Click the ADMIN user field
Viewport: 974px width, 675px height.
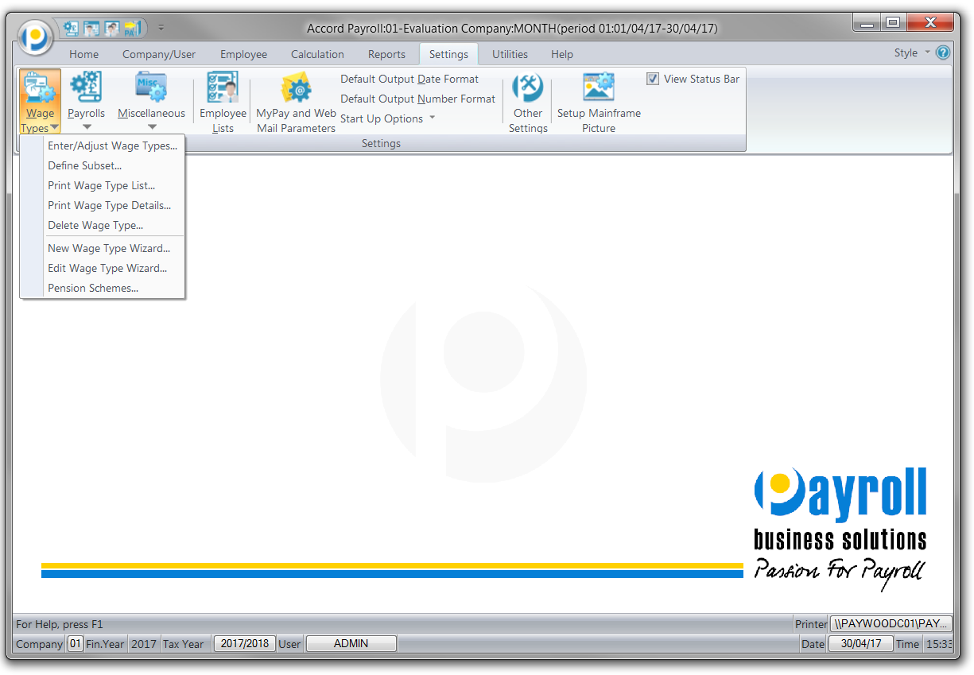[x=351, y=644]
